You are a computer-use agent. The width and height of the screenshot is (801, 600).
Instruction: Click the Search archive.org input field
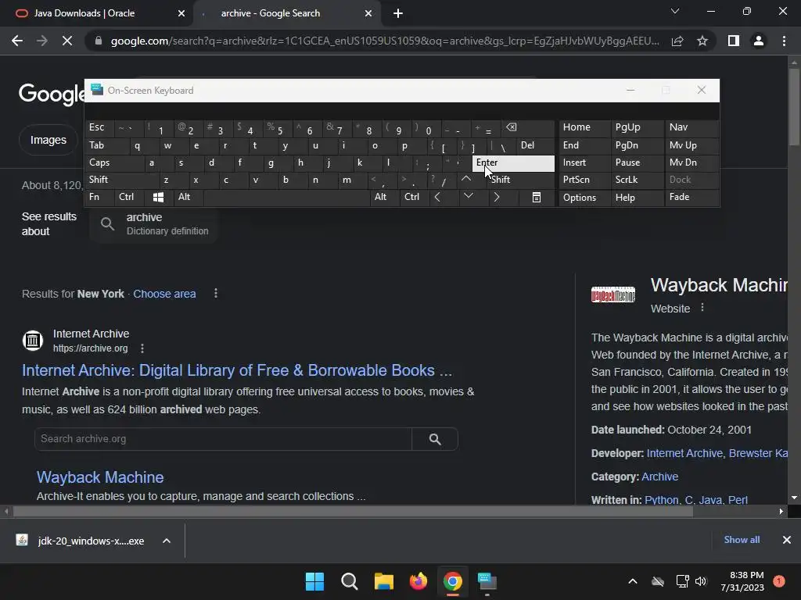click(223, 439)
